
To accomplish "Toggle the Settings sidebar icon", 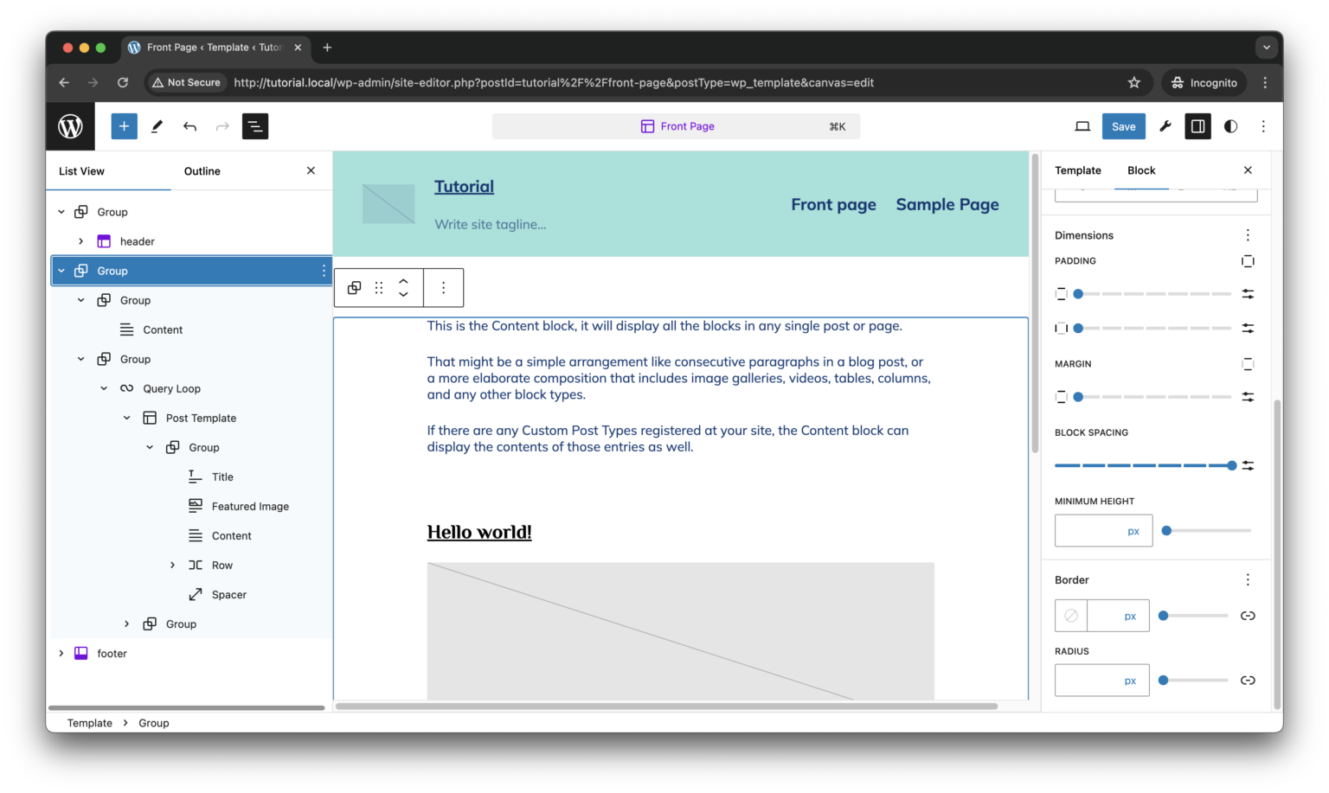I will (1197, 125).
